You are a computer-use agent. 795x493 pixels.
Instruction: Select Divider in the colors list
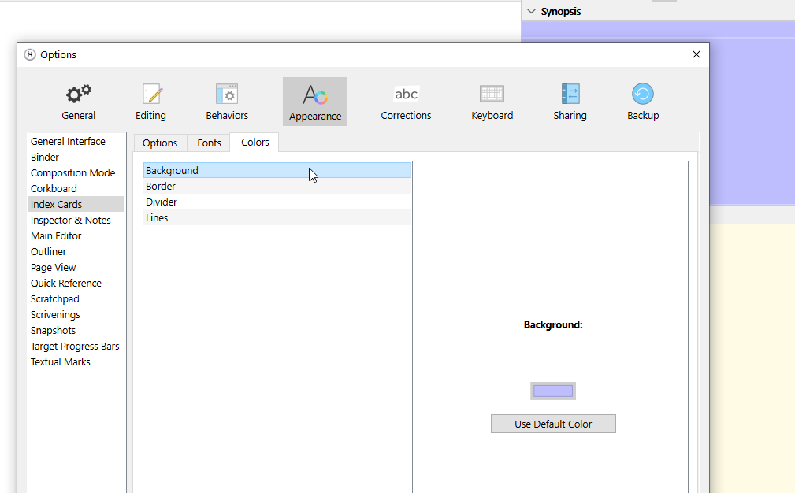[162, 202]
